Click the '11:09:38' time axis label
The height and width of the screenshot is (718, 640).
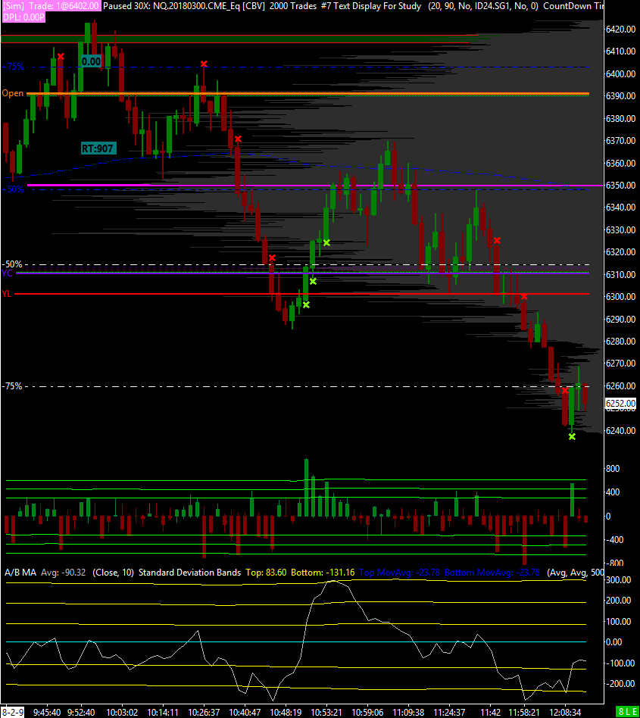click(x=408, y=713)
